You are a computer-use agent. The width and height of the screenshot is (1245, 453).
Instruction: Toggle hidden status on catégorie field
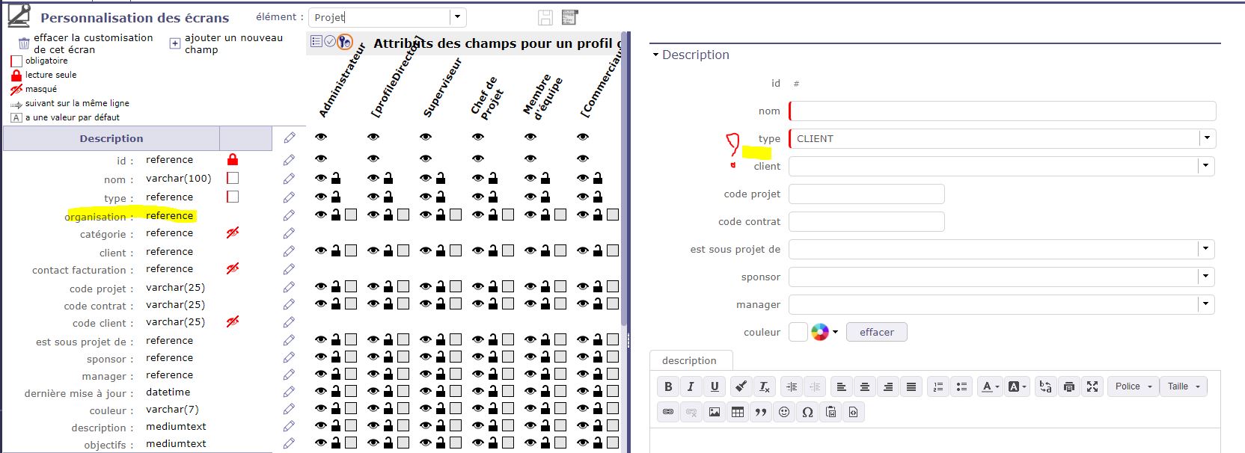click(233, 233)
